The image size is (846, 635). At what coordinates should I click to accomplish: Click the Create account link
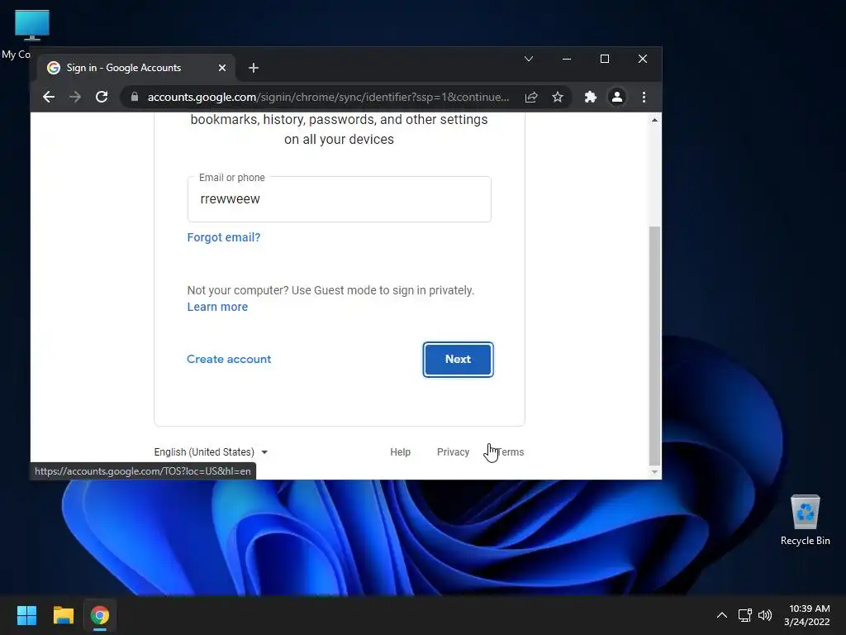[x=229, y=359]
